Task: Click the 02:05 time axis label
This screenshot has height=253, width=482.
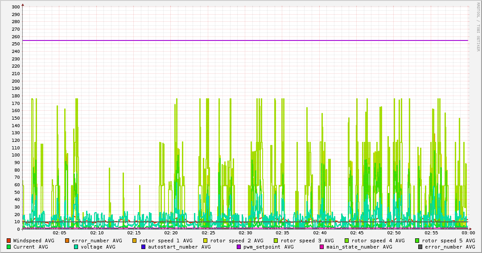Action: [x=59, y=233]
